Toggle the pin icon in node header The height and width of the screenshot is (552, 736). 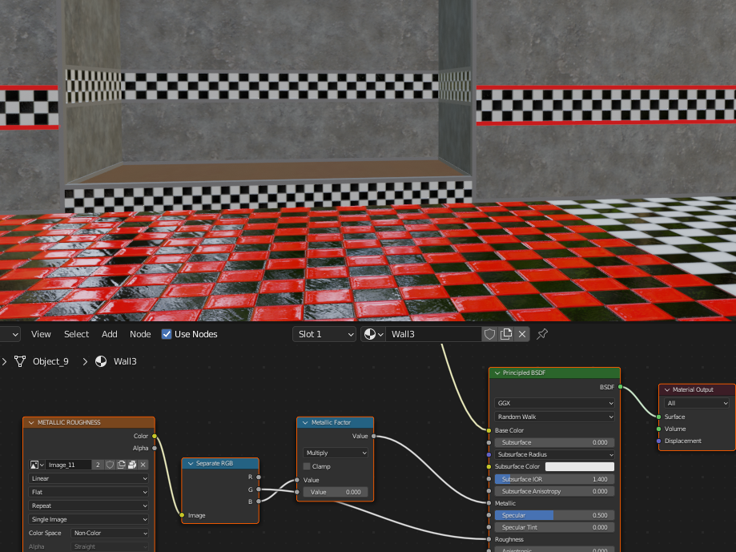(542, 334)
